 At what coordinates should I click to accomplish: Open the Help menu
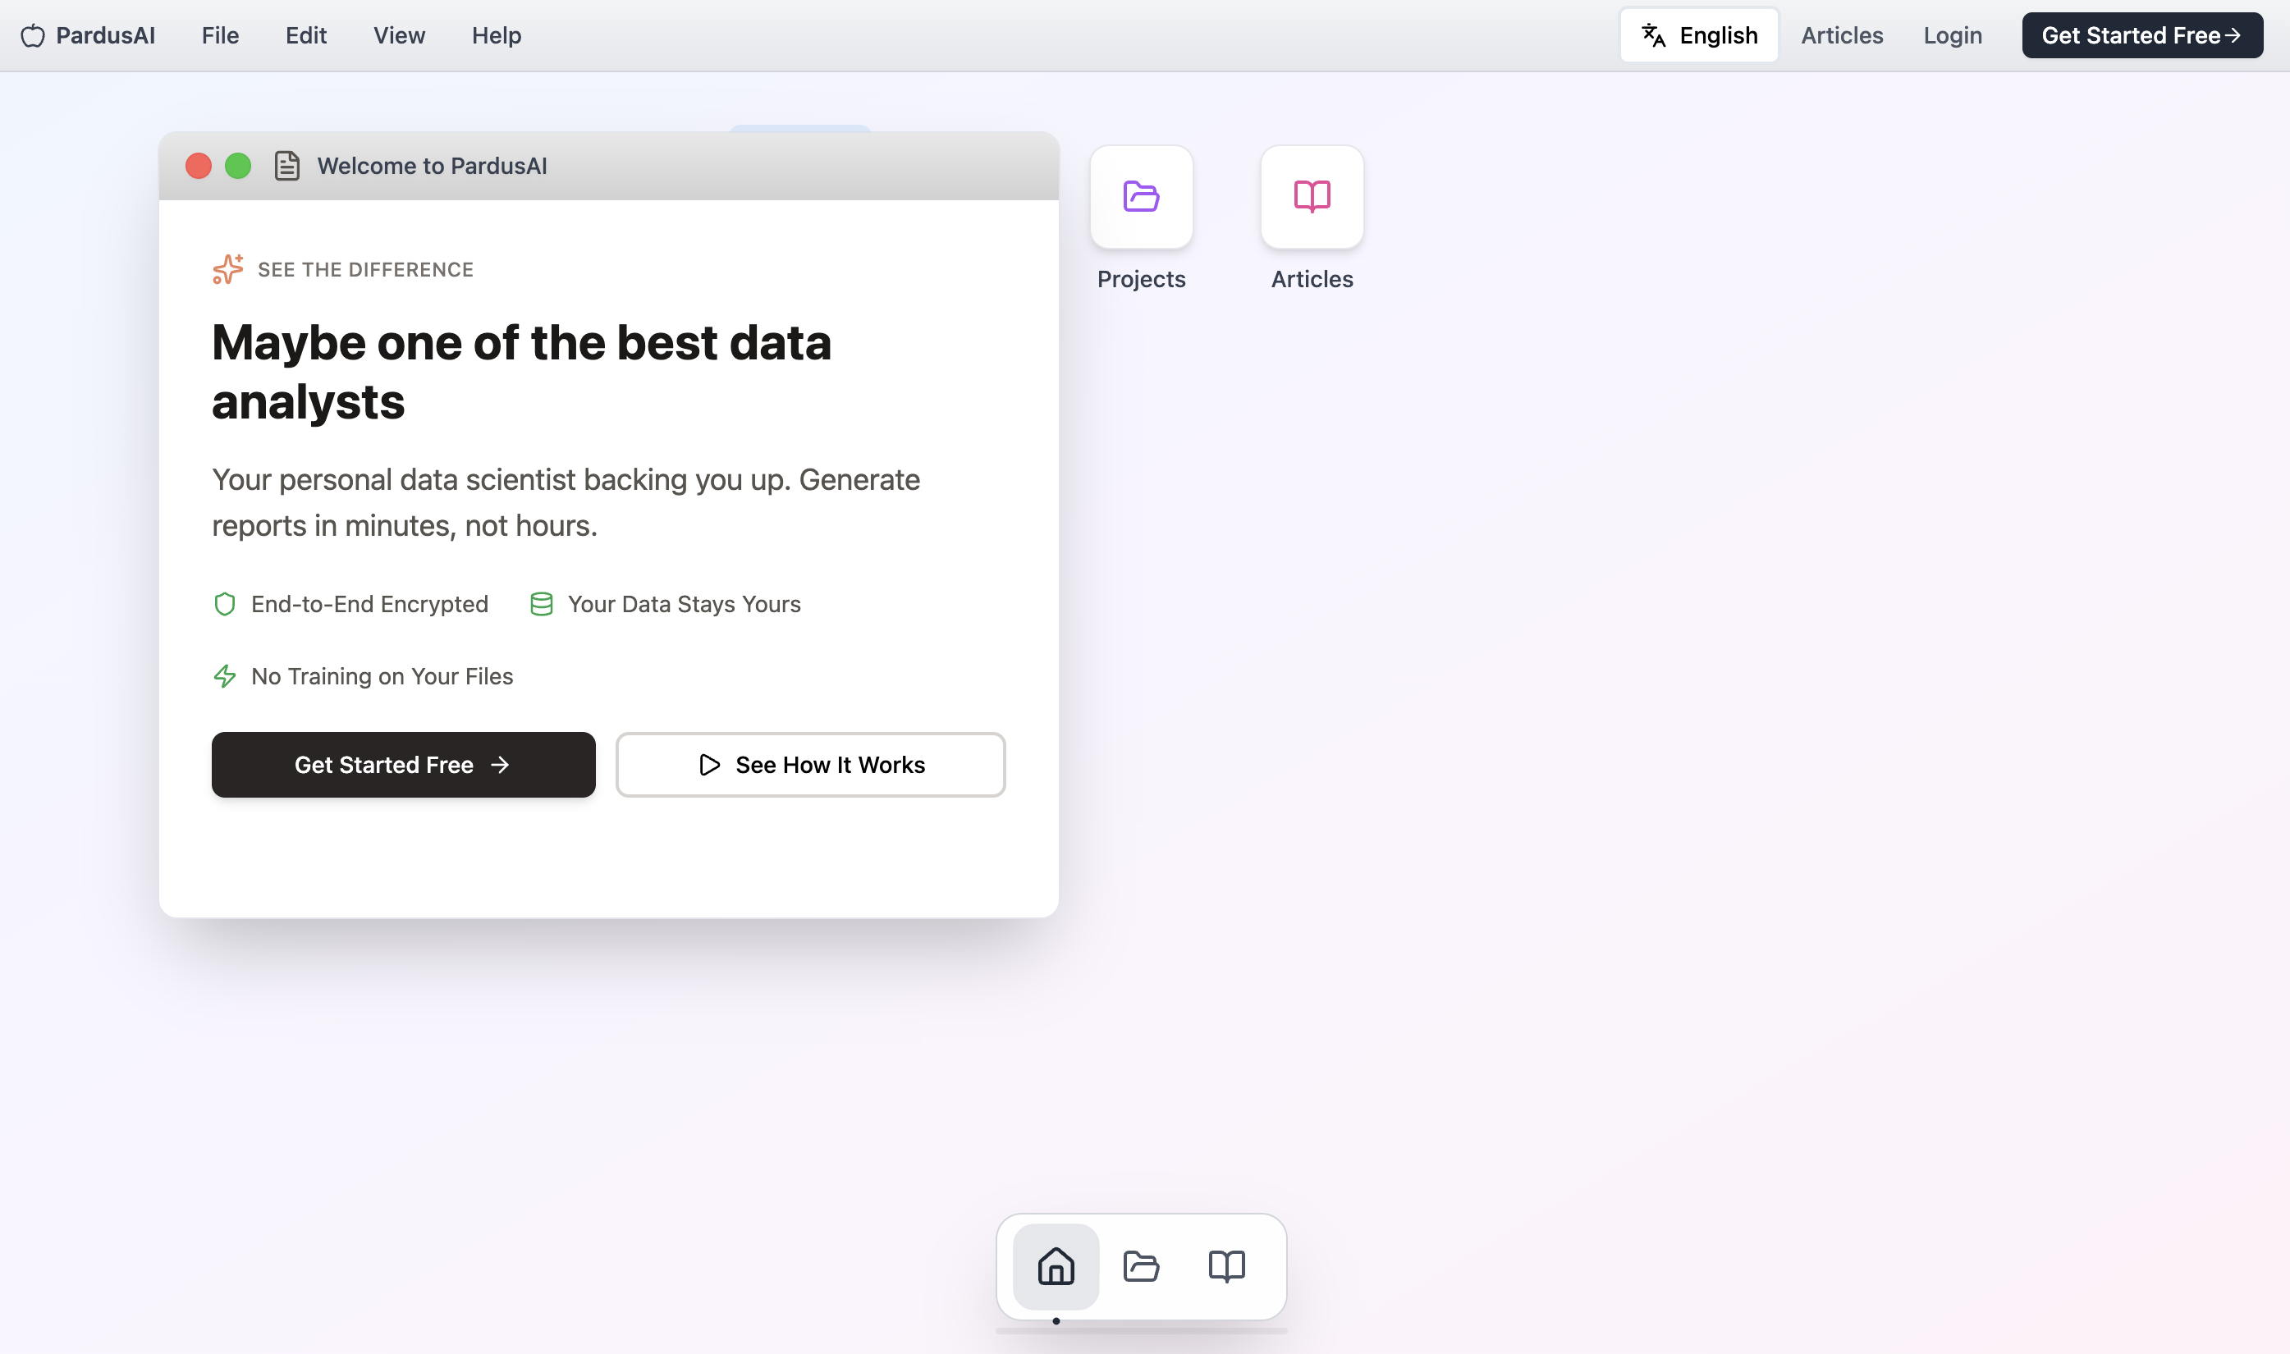497,35
